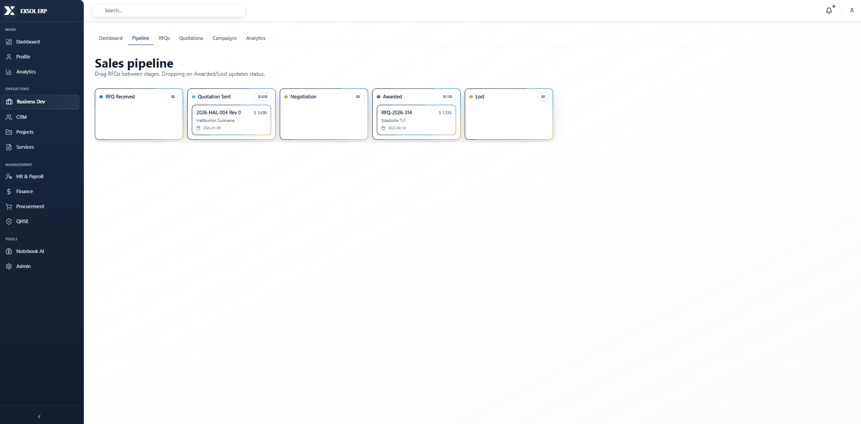
Task: Click calendar icon on Staatsolie card
Action: point(383,128)
